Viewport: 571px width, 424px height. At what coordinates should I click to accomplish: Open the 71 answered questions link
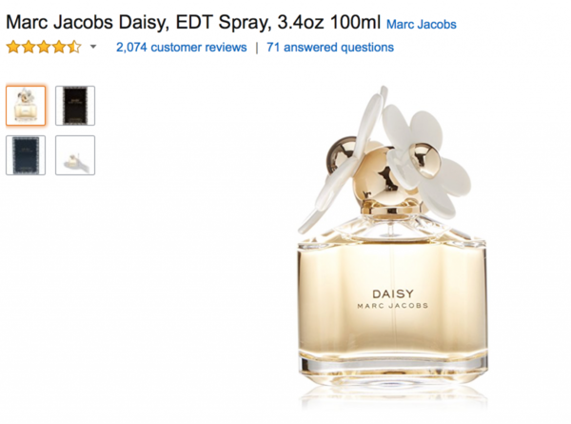[330, 48]
